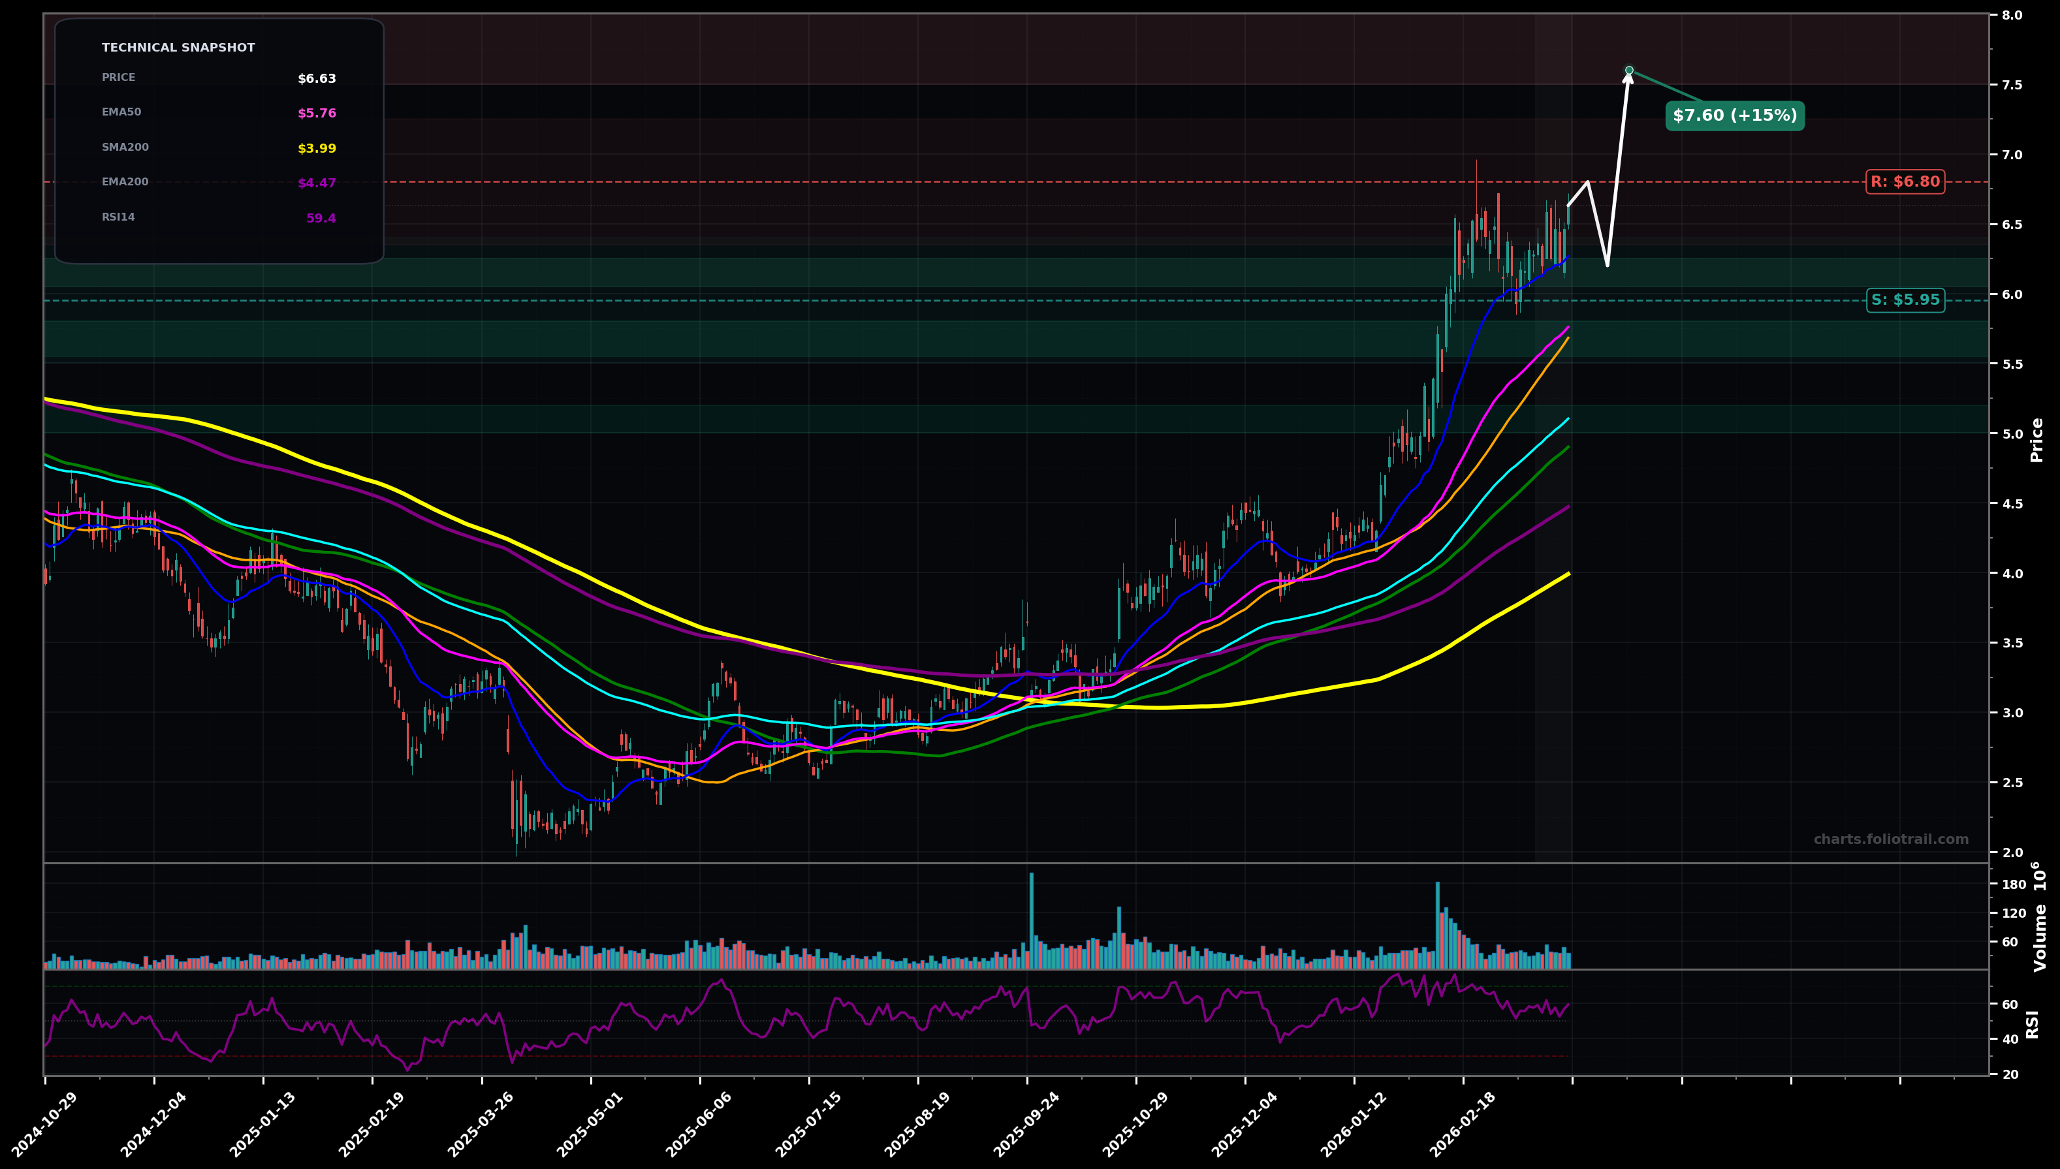Select the SMA200 legend entry
The height and width of the screenshot is (1169, 2060).
[x=125, y=147]
